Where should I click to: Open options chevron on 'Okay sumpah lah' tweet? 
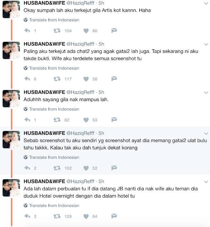pyautogui.click(x=206, y=3)
